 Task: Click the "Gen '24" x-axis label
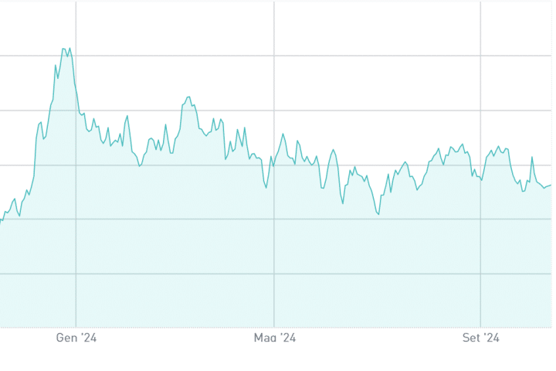tap(76, 338)
